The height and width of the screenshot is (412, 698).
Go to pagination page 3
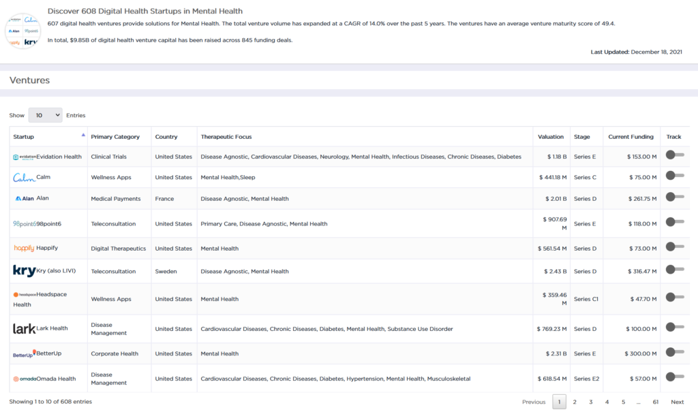point(591,402)
